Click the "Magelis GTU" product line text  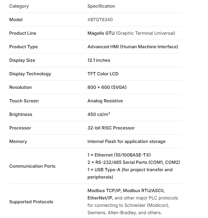101,33
